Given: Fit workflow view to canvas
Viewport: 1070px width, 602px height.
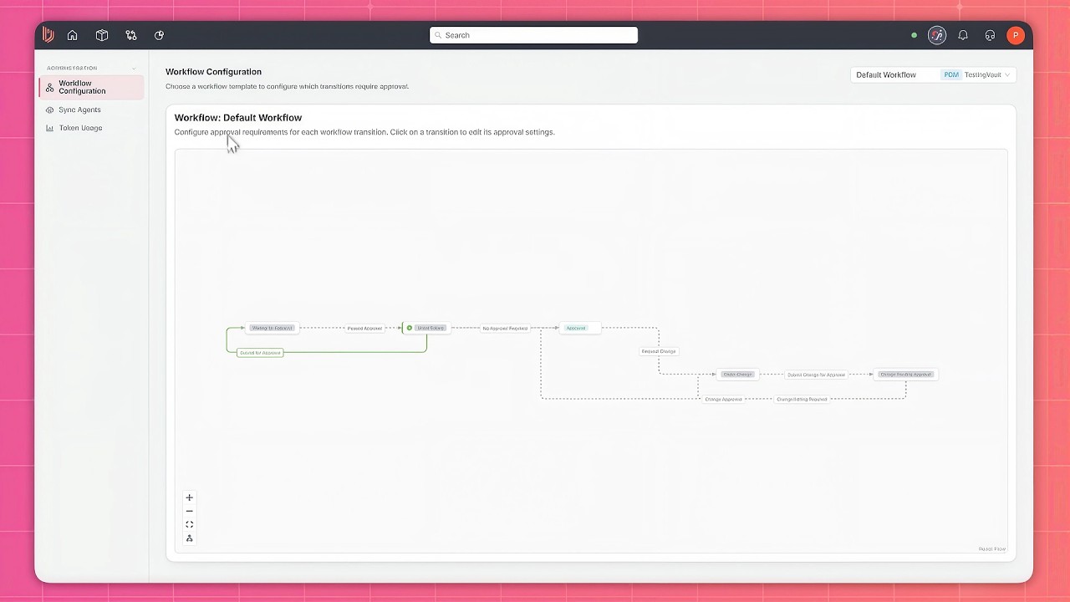Looking at the screenshot, I should [190, 524].
